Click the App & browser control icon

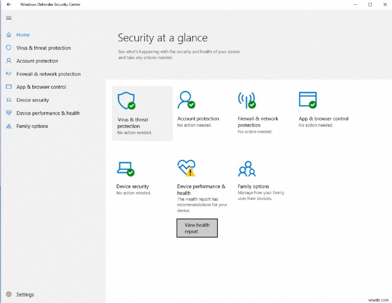9,87
